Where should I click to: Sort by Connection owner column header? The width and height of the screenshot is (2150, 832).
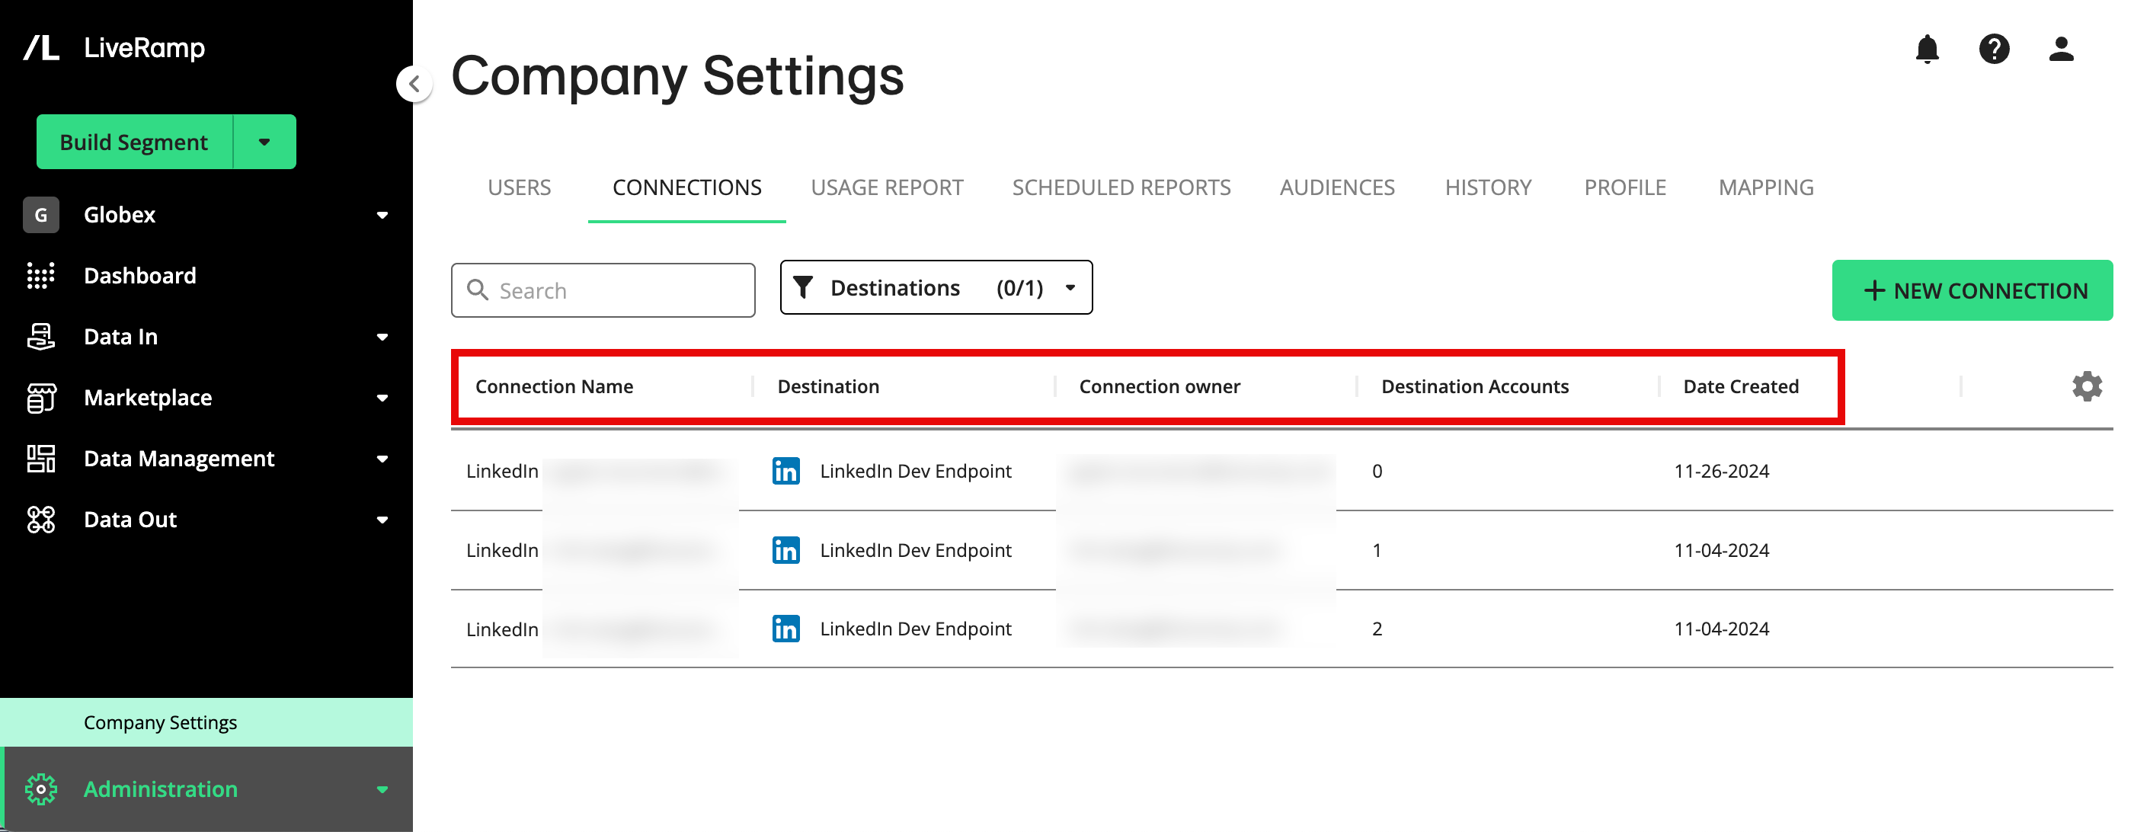tap(1160, 386)
